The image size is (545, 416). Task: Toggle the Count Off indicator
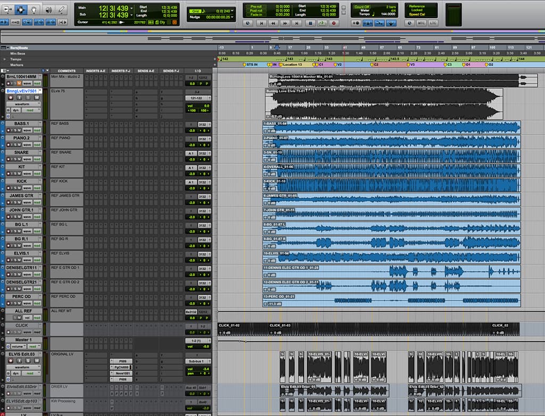pyautogui.click(x=362, y=7)
